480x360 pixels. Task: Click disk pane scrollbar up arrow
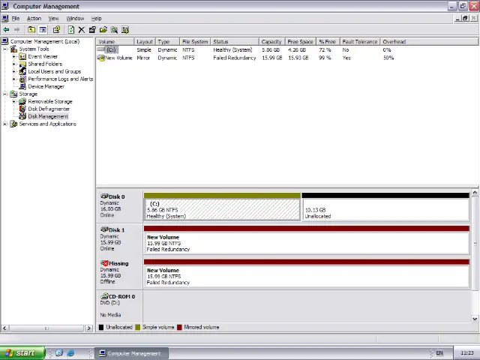point(475,193)
